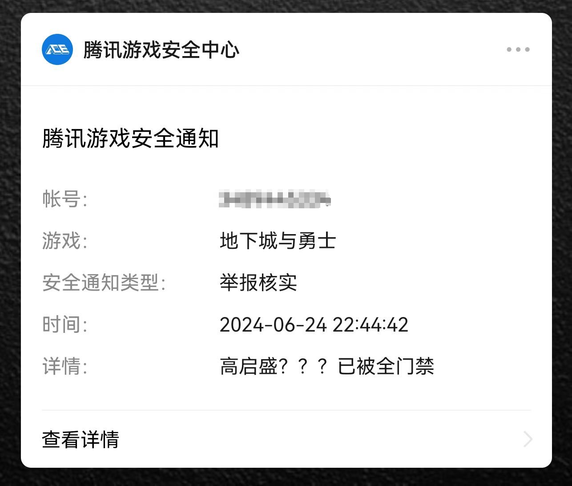Image resolution: width=572 pixels, height=486 pixels.
Task: Open the ACE avatar icon
Action: pyautogui.click(x=57, y=49)
